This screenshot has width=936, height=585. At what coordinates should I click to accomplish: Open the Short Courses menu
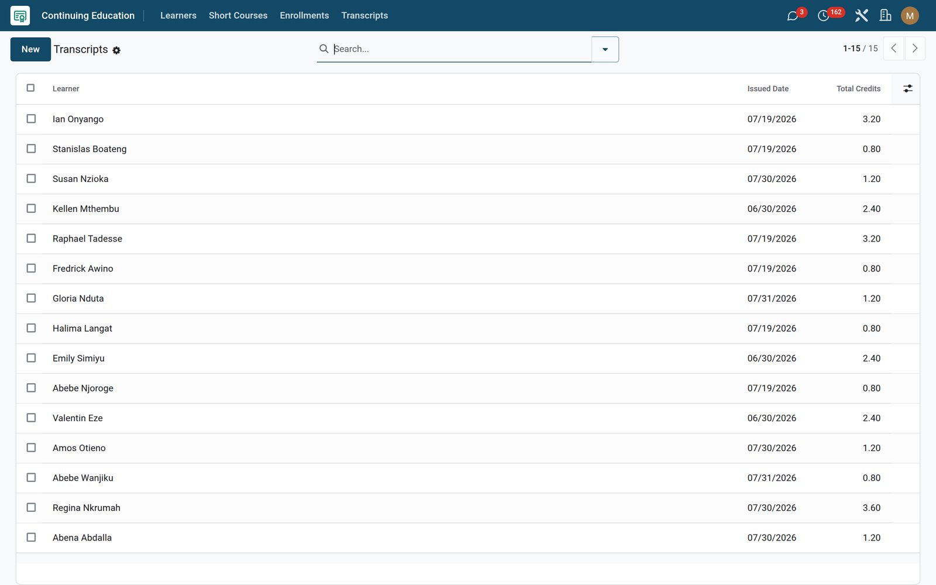click(238, 16)
